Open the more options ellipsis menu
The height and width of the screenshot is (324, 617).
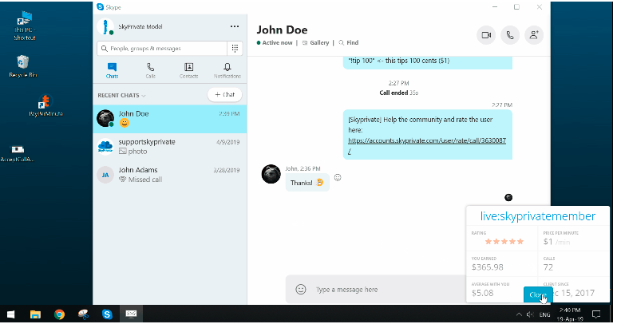click(x=235, y=27)
